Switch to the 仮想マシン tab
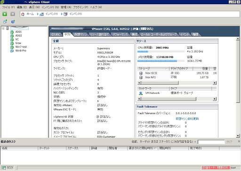Viewport: 241px width, 171px height. 80,34
